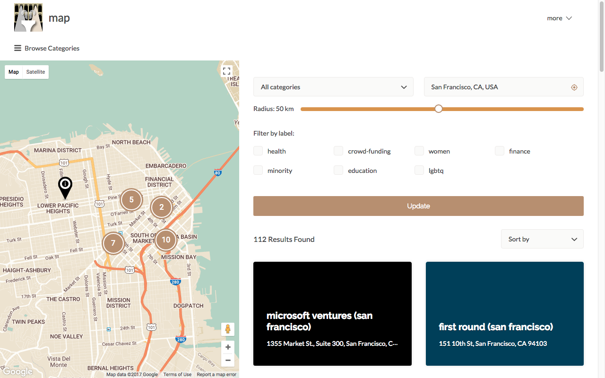The width and height of the screenshot is (605, 378).
Task: Click the radius slider handle
Action: 439,109
